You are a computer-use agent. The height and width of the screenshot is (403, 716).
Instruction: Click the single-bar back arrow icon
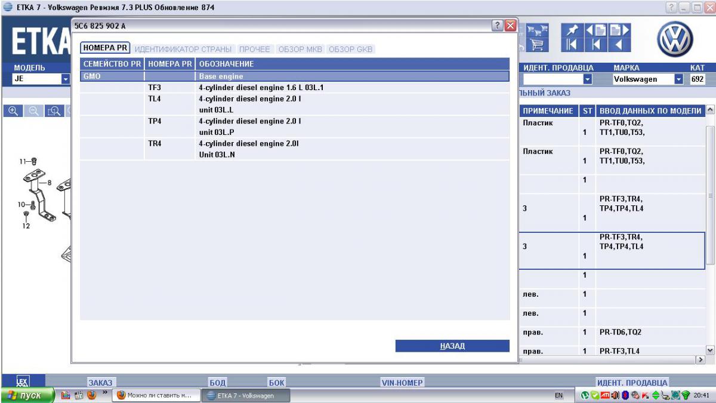click(x=595, y=45)
